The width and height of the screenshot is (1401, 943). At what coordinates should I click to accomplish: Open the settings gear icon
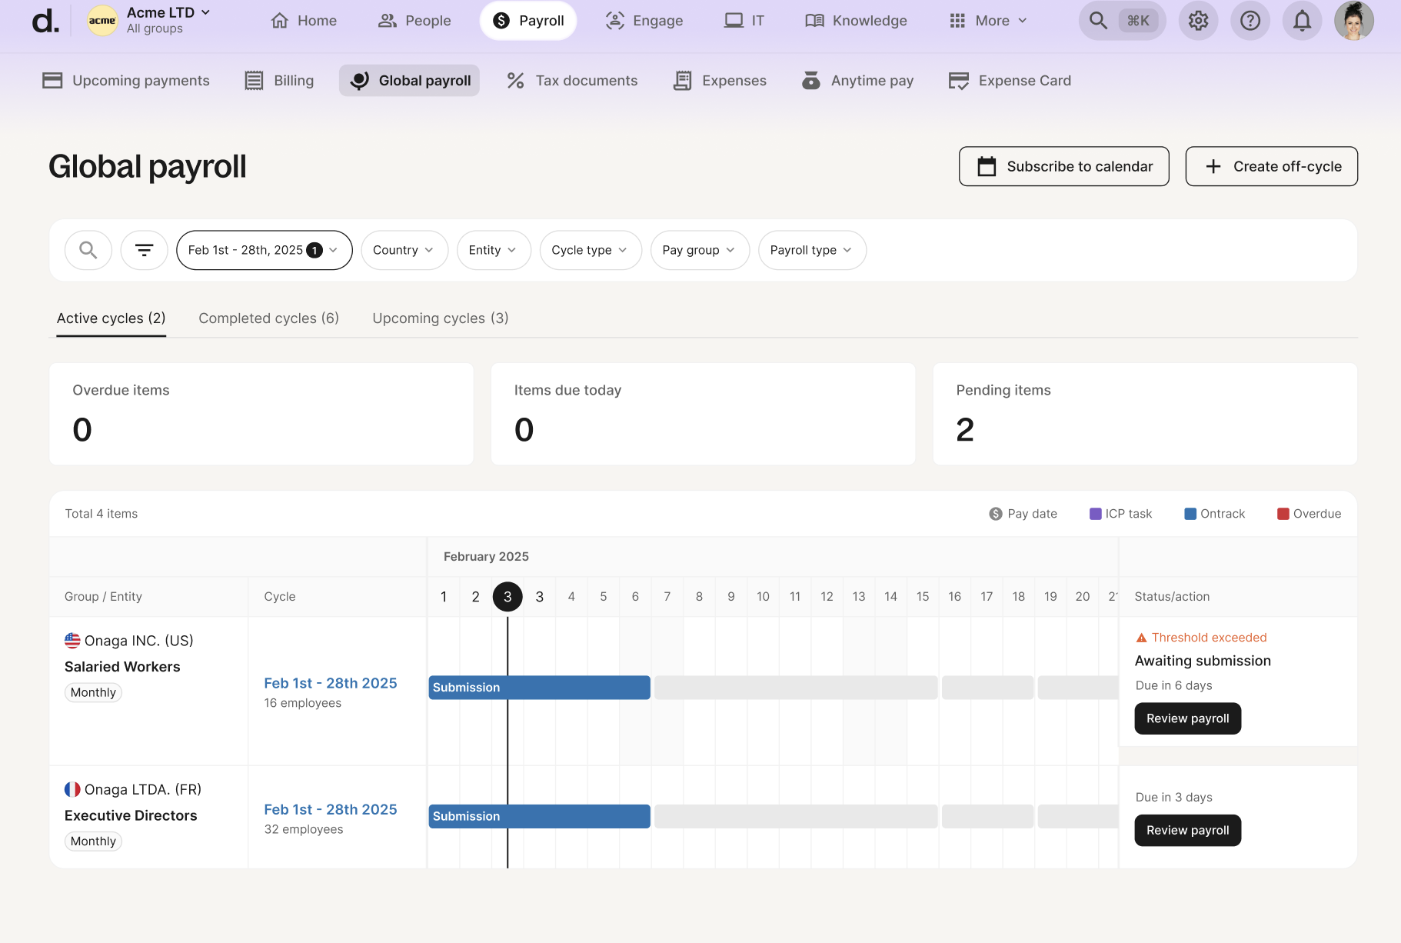1198,21
